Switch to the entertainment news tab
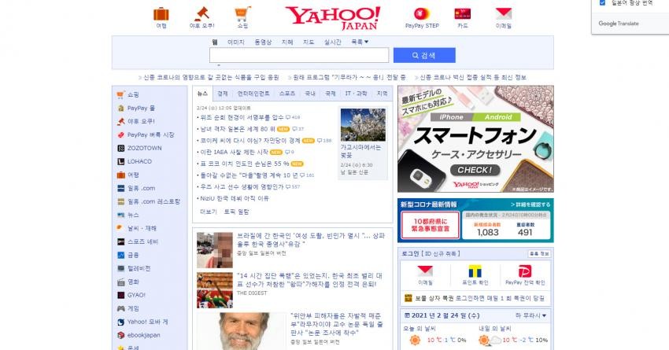The width and height of the screenshot is (669, 350). coord(253,94)
